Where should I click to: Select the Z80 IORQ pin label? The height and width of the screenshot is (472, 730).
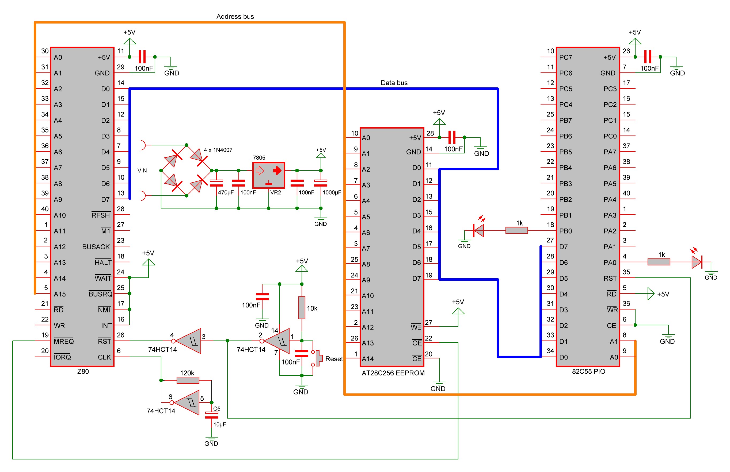point(62,357)
